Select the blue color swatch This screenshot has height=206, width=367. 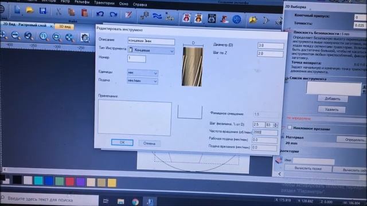(x=49, y=181)
